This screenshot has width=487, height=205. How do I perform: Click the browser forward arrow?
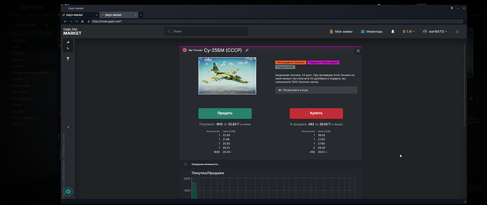[71, 21]
